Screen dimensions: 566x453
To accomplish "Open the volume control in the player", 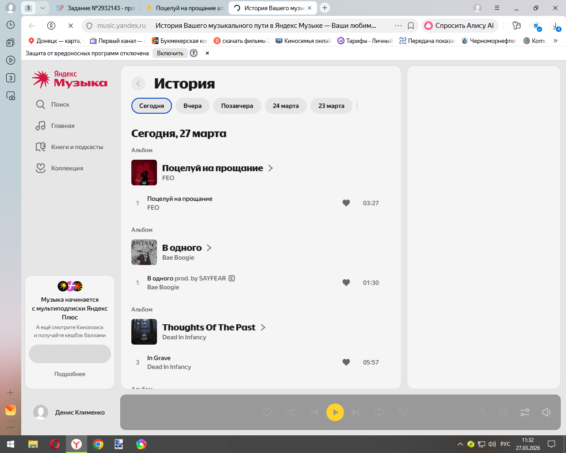I will pos(546,412).
